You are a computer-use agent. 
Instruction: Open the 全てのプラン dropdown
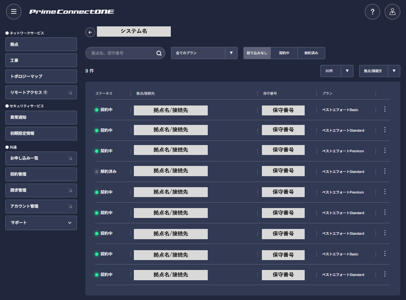(204, 53)
